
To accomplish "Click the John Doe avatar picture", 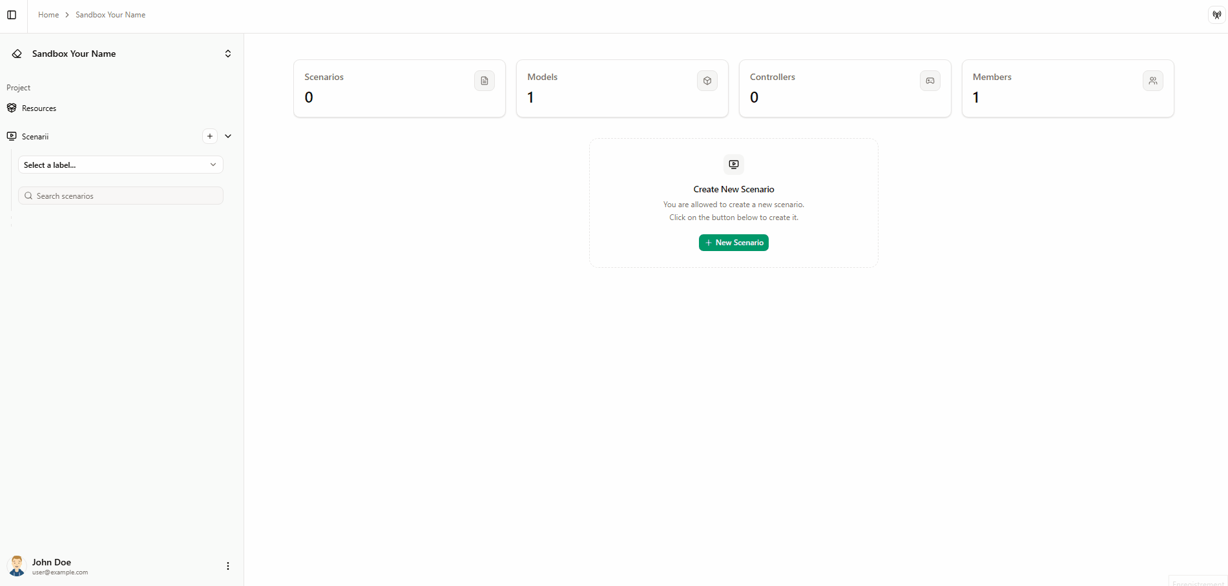I will point(17,566).
